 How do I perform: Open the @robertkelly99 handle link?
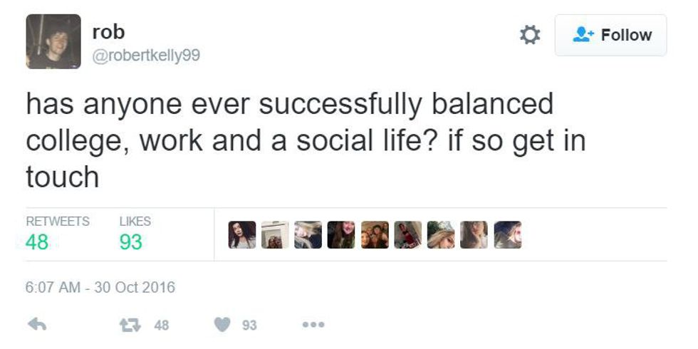(146, 56)
